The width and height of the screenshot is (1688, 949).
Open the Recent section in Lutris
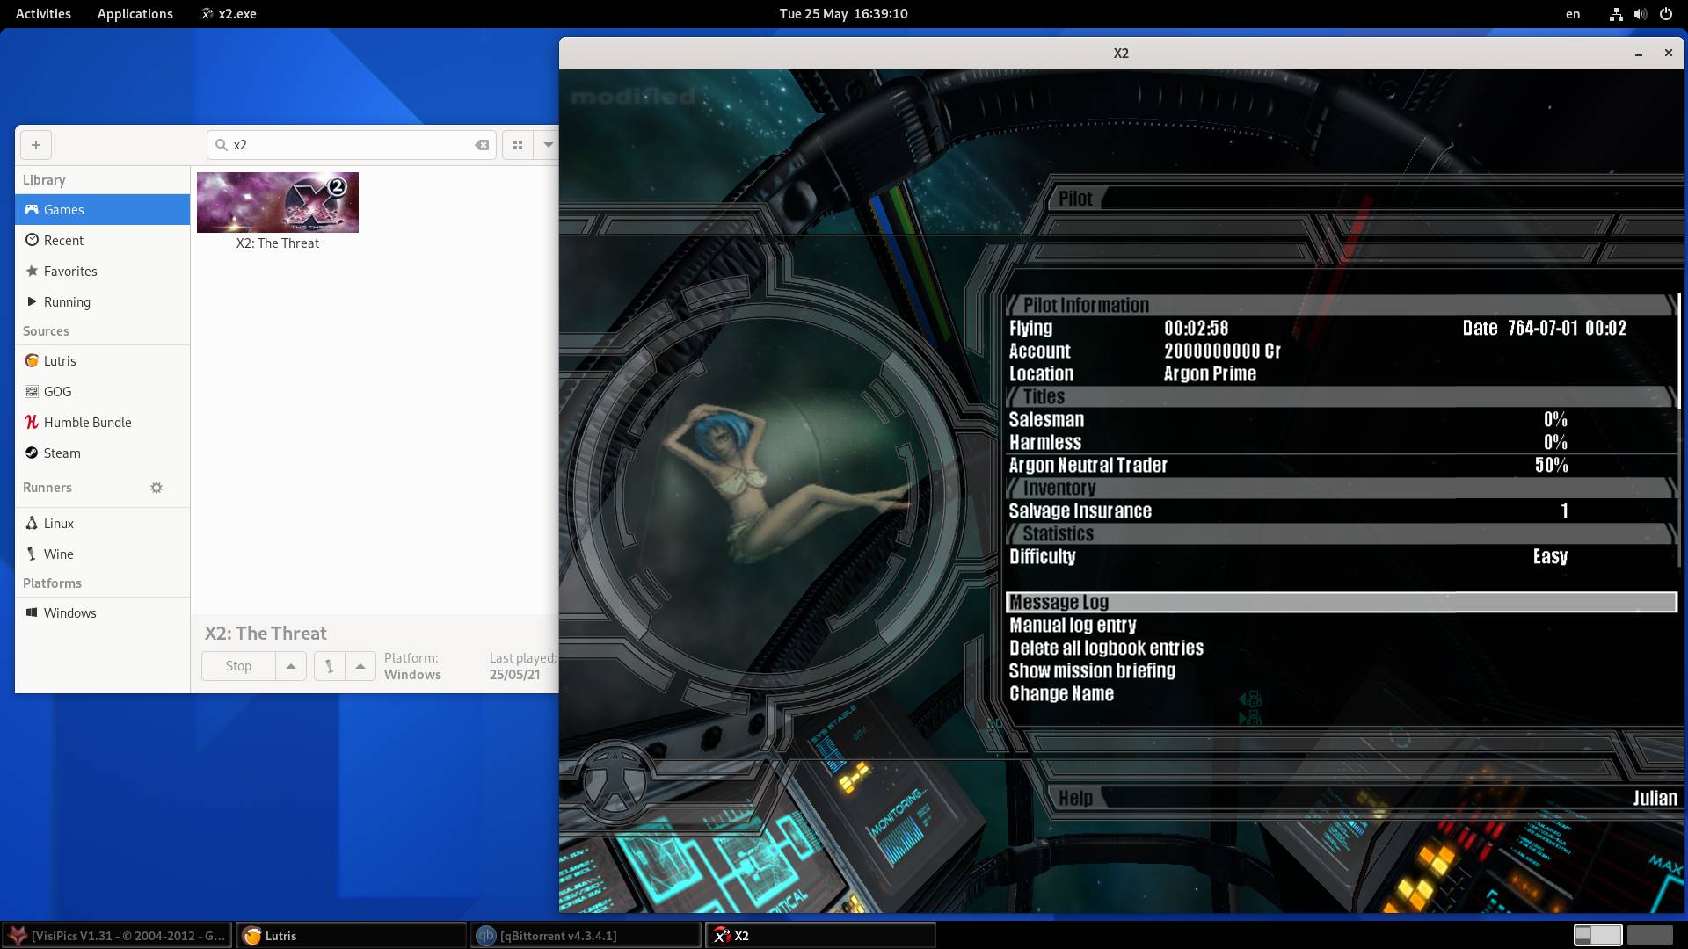(x=102, y=241)
